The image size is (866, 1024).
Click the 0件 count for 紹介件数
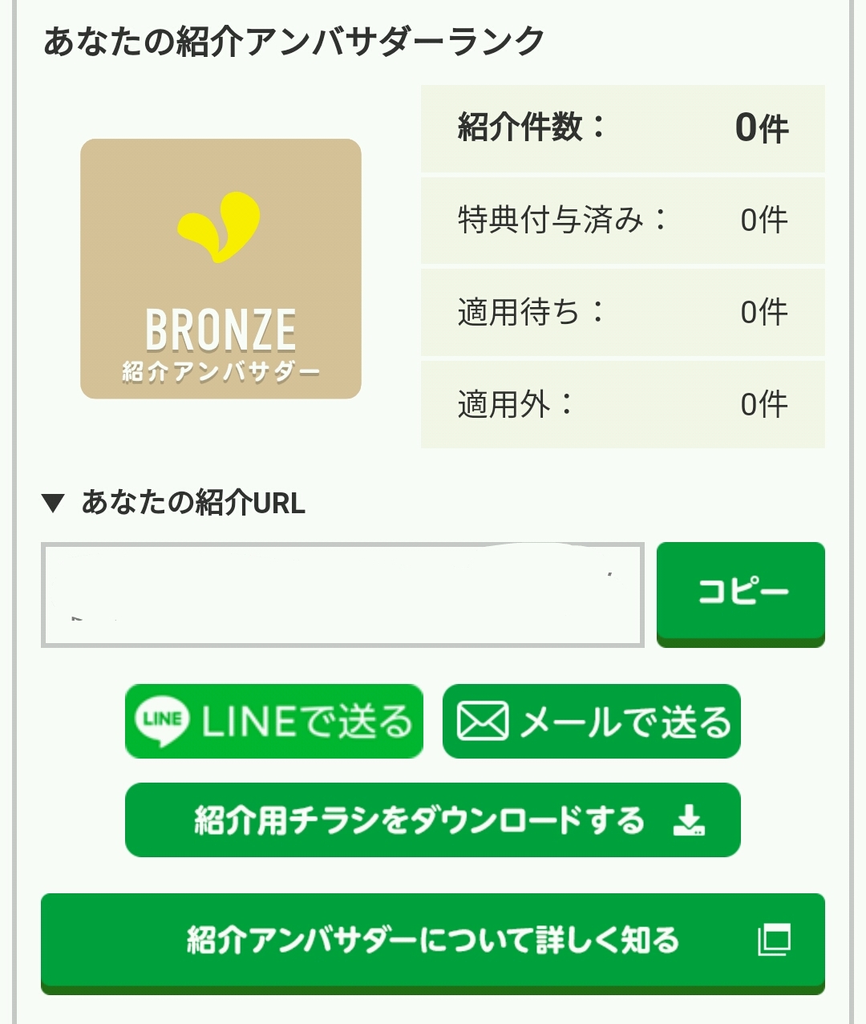tap(761, 128)
